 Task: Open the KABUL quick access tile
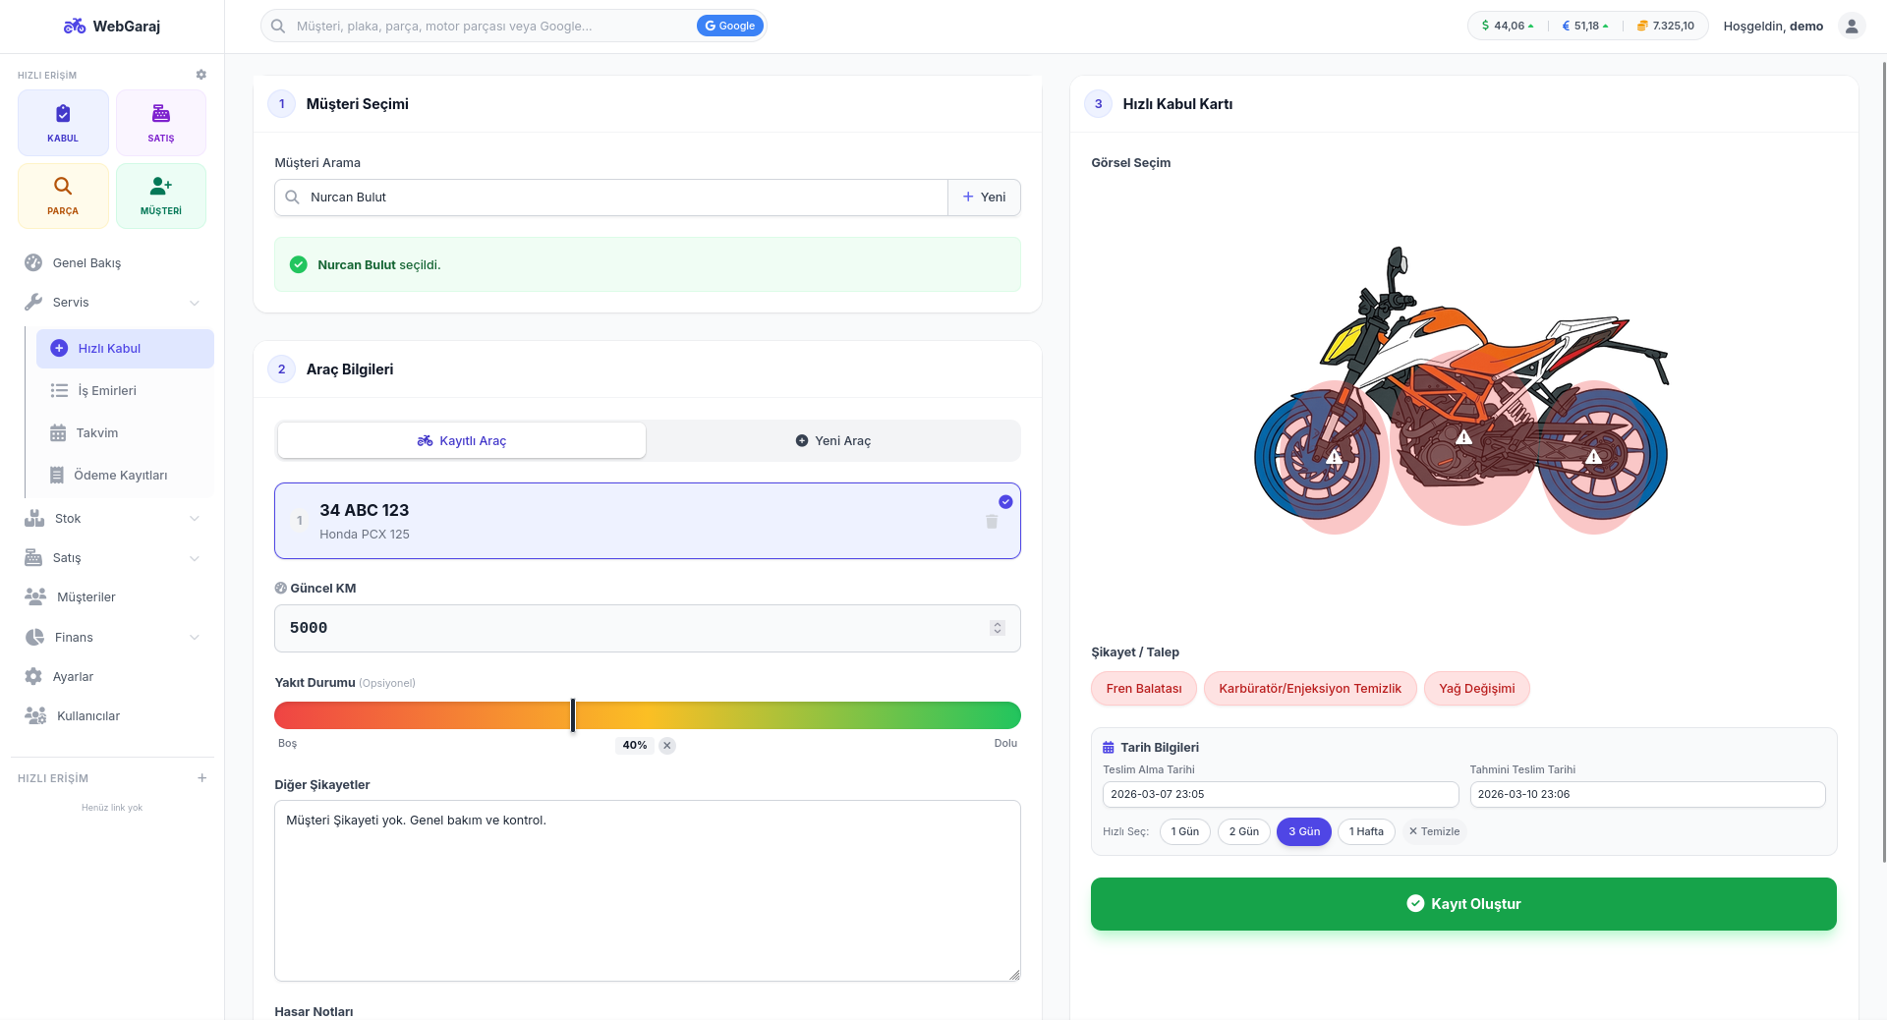[63, 123]
